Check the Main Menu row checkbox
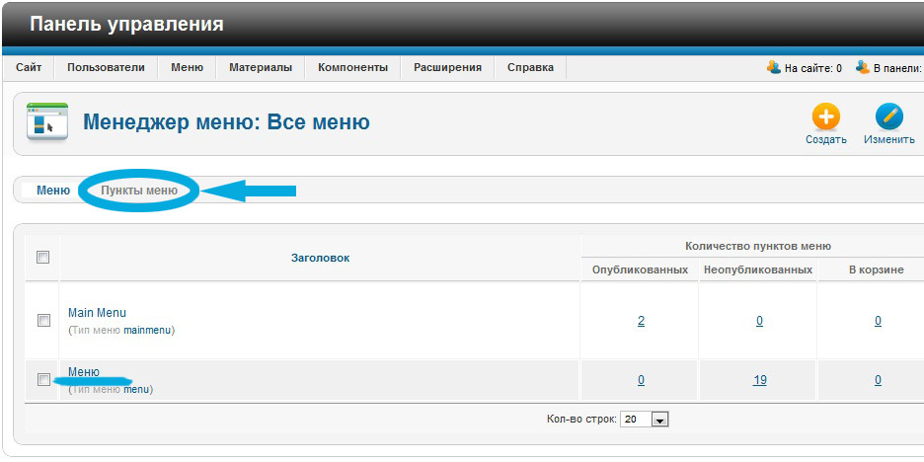Image resolution: width=924 pixels, height=462 pixels. click(x=43, y=321)
